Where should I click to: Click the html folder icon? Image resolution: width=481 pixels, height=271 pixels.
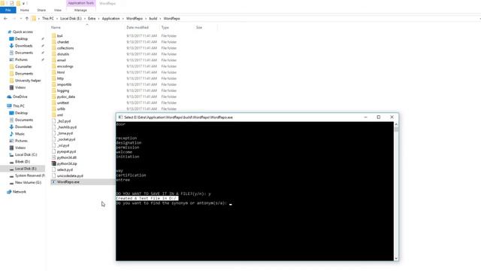pos(53,72)
